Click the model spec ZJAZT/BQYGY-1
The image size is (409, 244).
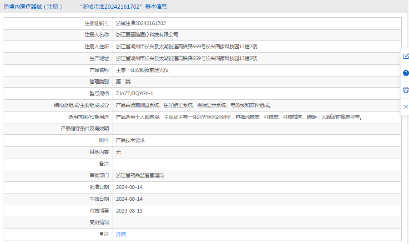coord(135,93)
